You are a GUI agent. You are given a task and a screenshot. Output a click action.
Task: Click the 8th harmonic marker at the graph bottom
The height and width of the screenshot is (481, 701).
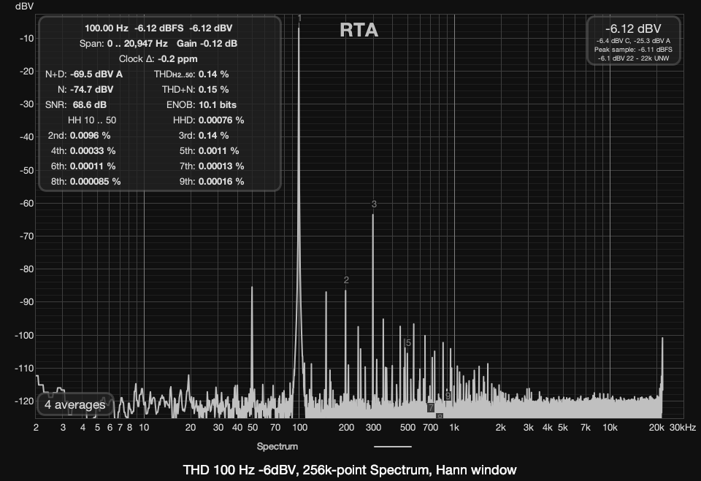pyautogui.click(x=440, y=416)
